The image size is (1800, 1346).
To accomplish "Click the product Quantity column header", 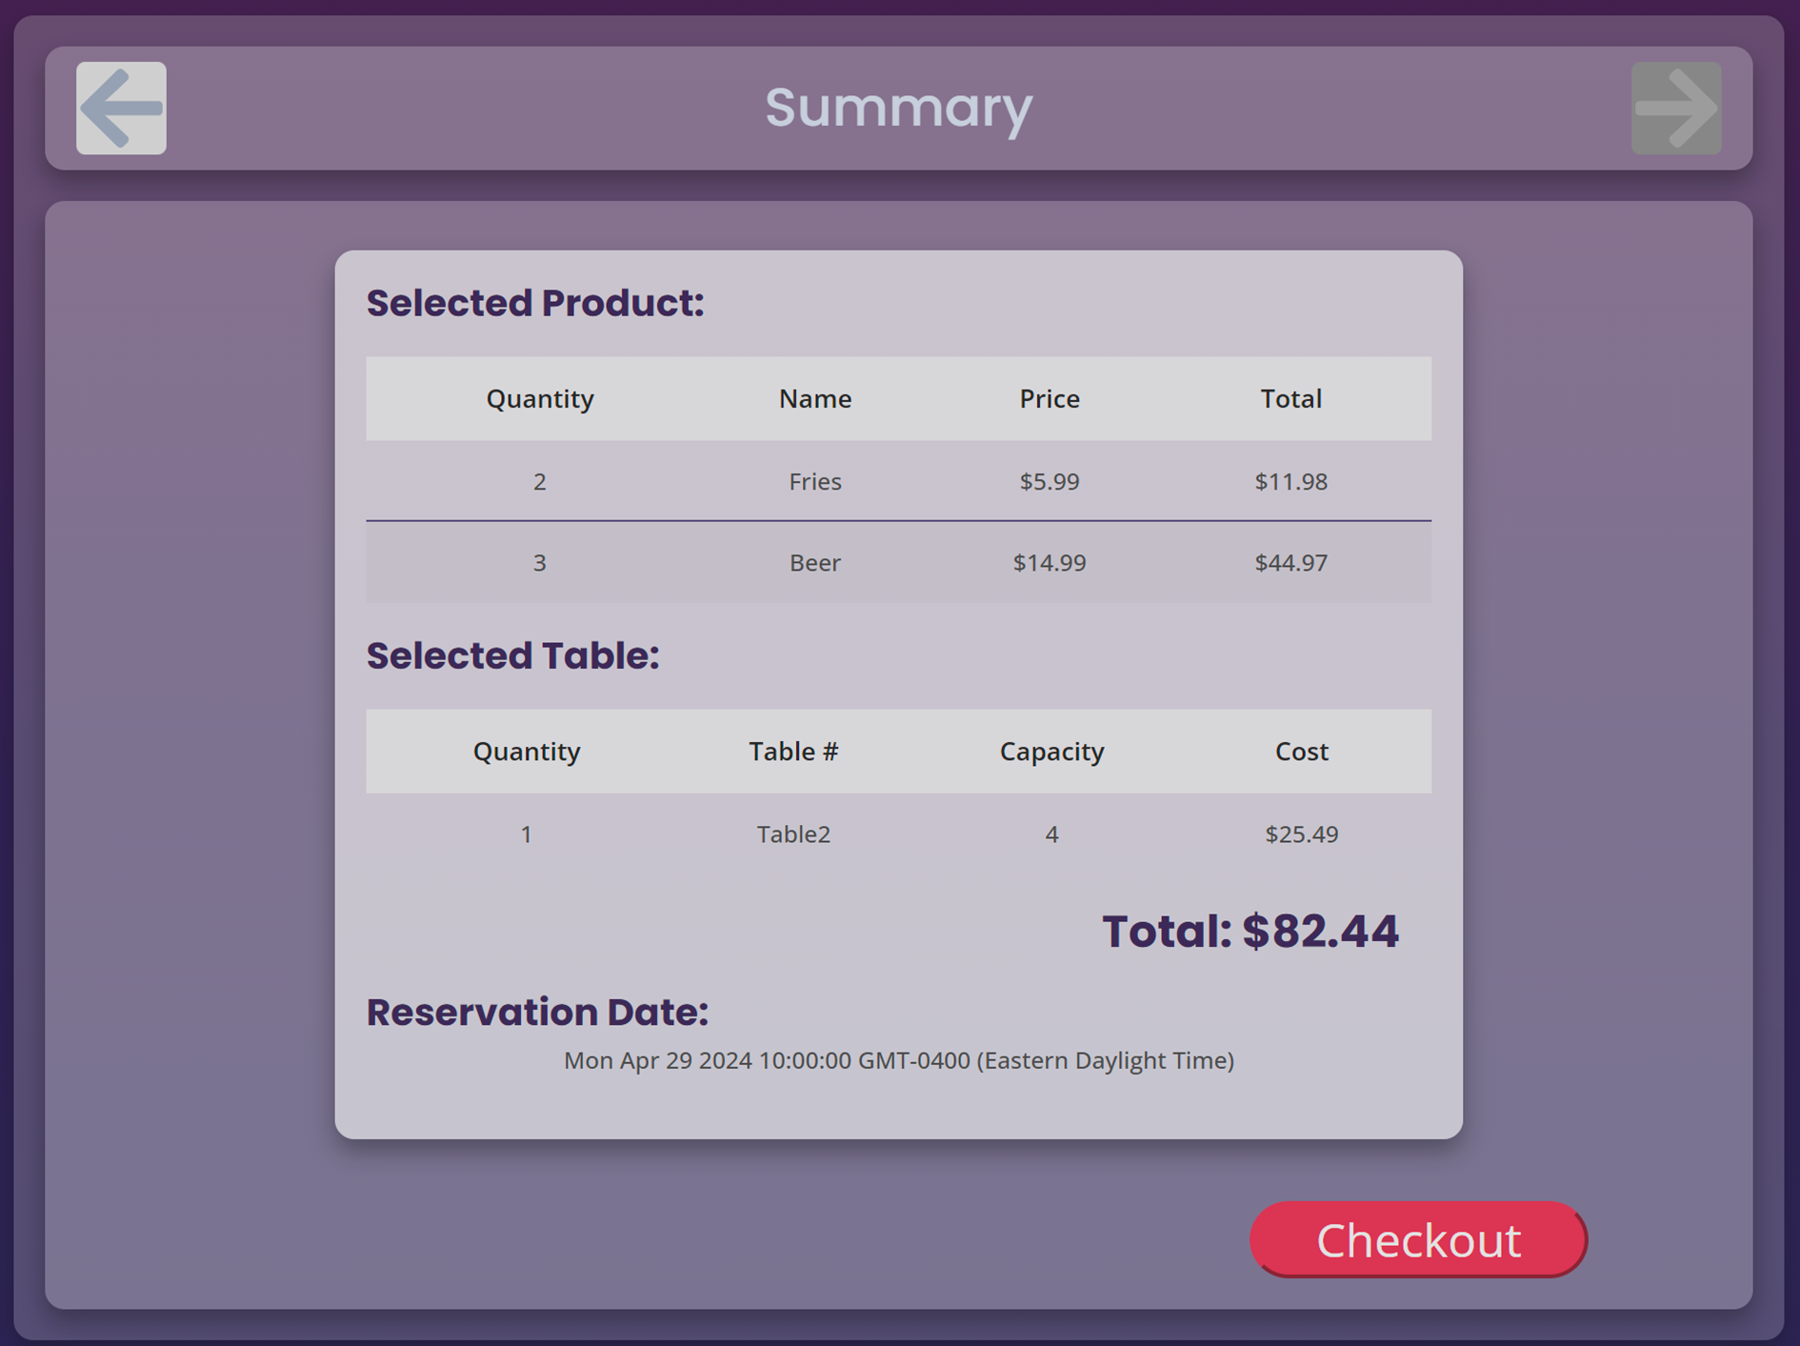I will pos(539,398).
